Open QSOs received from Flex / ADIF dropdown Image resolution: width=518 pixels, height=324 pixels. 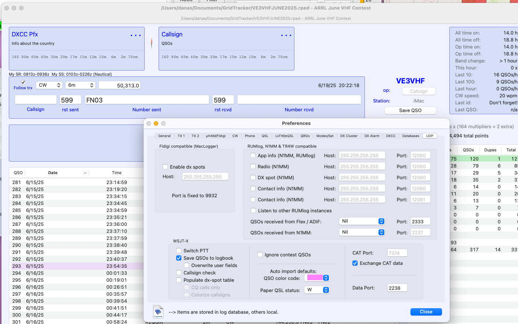pyautogui.click(x=362, y=221)
